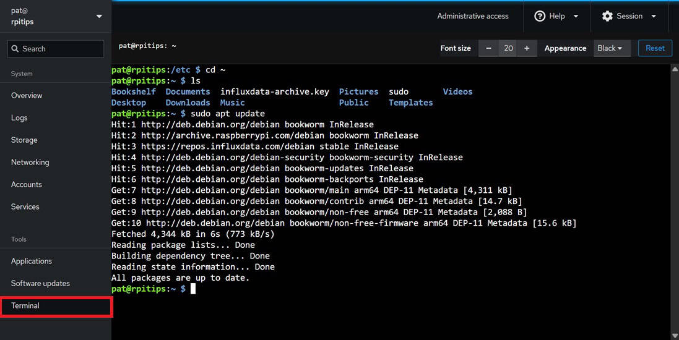Open Software updates page

click(40, 284)
